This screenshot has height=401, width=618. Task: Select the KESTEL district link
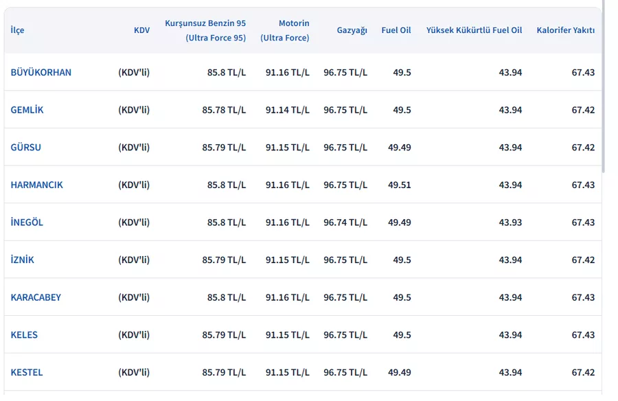(26, 372)
